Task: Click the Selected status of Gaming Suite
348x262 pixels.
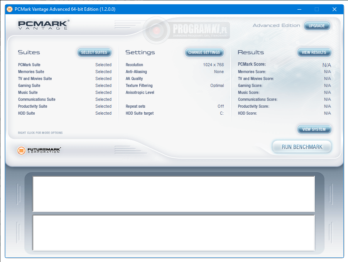Action: pos(103,85)
